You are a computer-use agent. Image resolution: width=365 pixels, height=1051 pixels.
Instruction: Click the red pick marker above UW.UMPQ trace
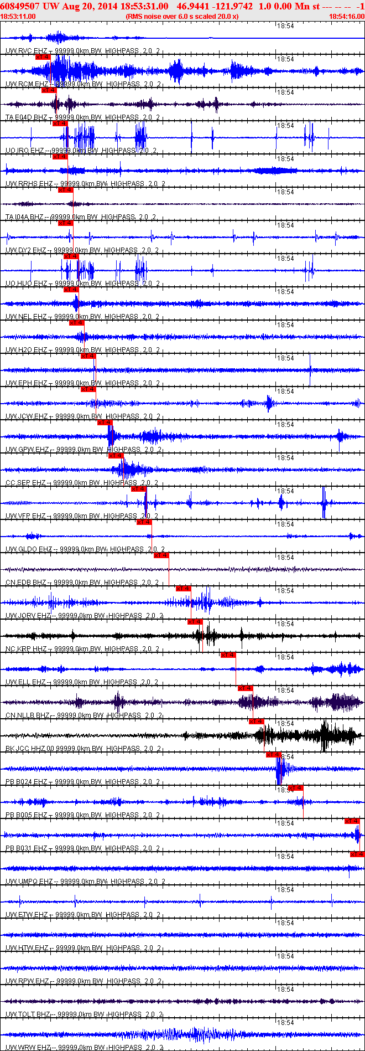pyautogui.click(x=357, y=854)
